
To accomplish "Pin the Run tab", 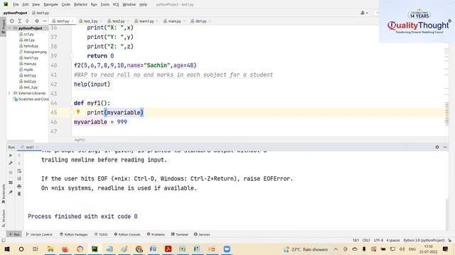I will [x=11, y=192].
